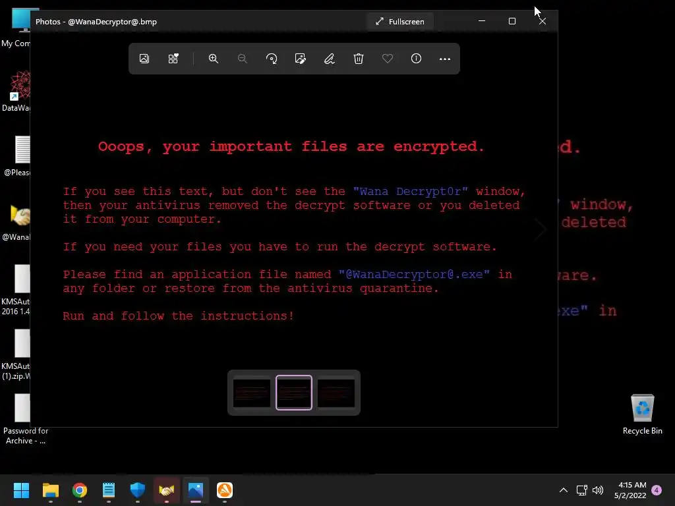The image size is (675, 506).
Task: Open the orange Avast taskbar icon
Action: point(225,490)
